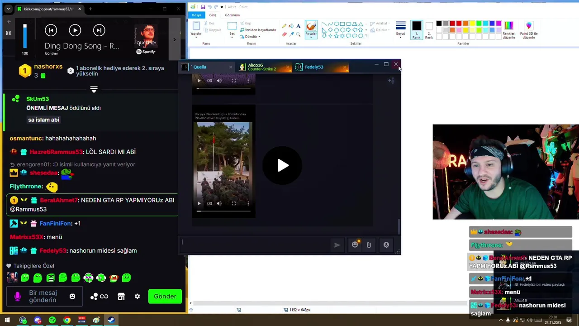Image resolution: width=579 pixels, height=326 pixels.
Task: Open the Dosya menu in Paint
Action: (x=196, y=15)
